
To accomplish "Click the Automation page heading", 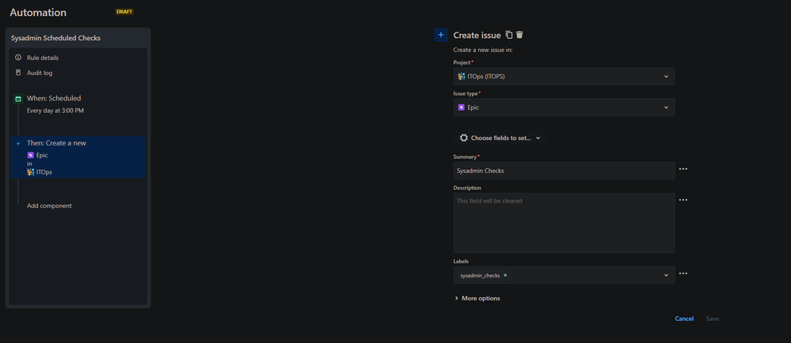I will pos(38,13).
